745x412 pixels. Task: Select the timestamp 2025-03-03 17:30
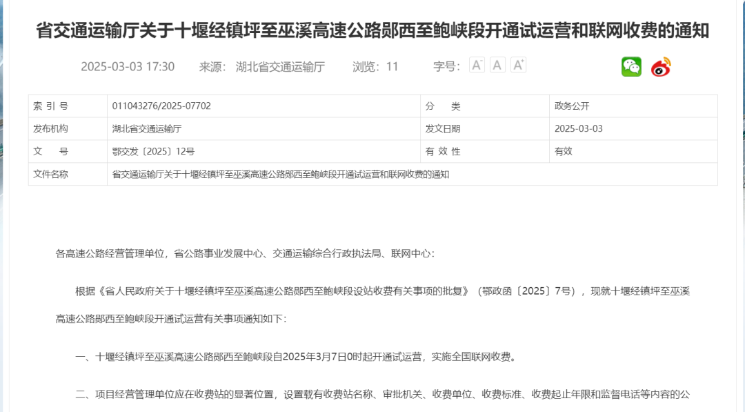point(128,66)
